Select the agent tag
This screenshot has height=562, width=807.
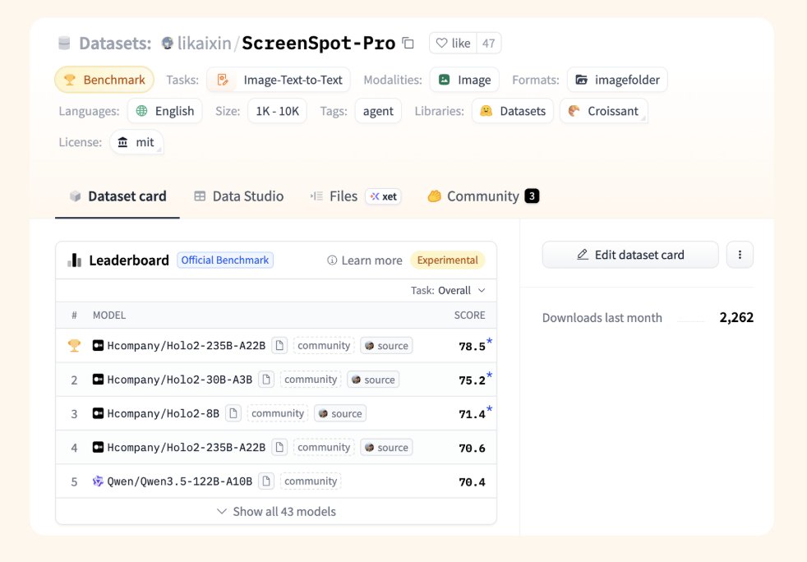point(378,111)
